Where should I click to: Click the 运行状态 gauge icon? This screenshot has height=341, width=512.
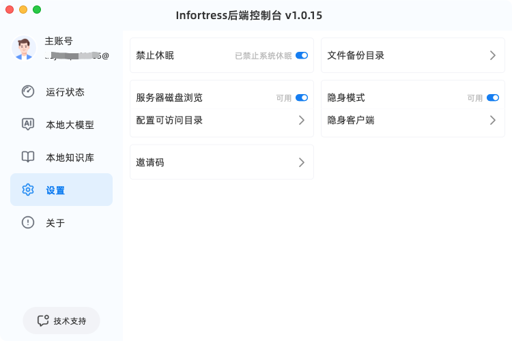coord(28,91)
